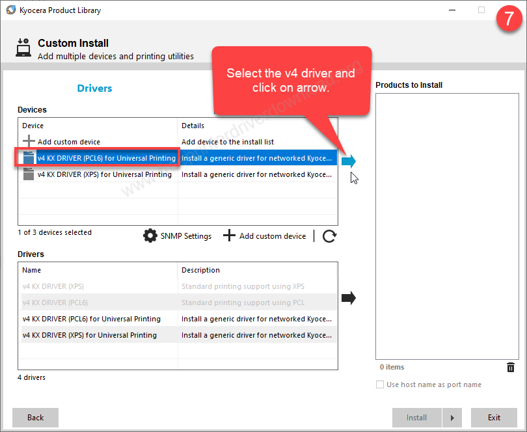The image size is (527, 432).
Task: Click Add custom device button below list
Action: pyautogui.click(x=265, y=236)
